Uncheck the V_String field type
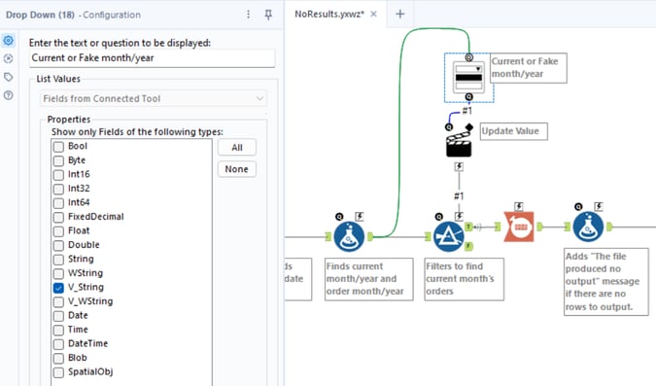The width and height of the screenshot is (656, 386). (x=58, y=288)
